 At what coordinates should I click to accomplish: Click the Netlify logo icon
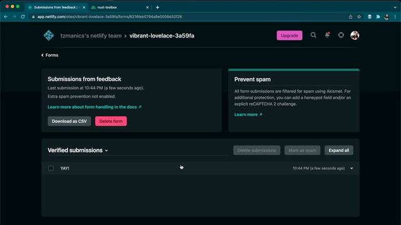(49, 36)
